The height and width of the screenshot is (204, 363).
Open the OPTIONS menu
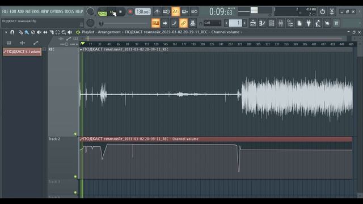coord(57,11)
